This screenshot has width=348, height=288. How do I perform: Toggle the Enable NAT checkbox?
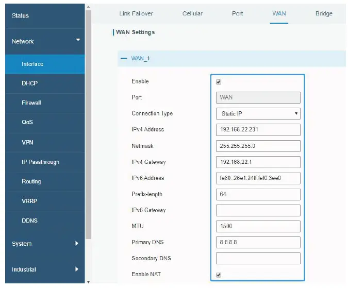coord(219,275)
